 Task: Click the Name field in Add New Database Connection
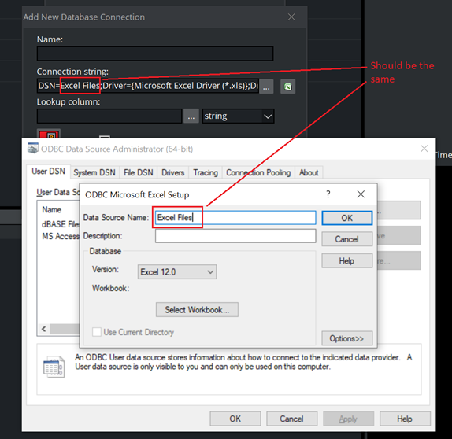(x=155, y=53)
